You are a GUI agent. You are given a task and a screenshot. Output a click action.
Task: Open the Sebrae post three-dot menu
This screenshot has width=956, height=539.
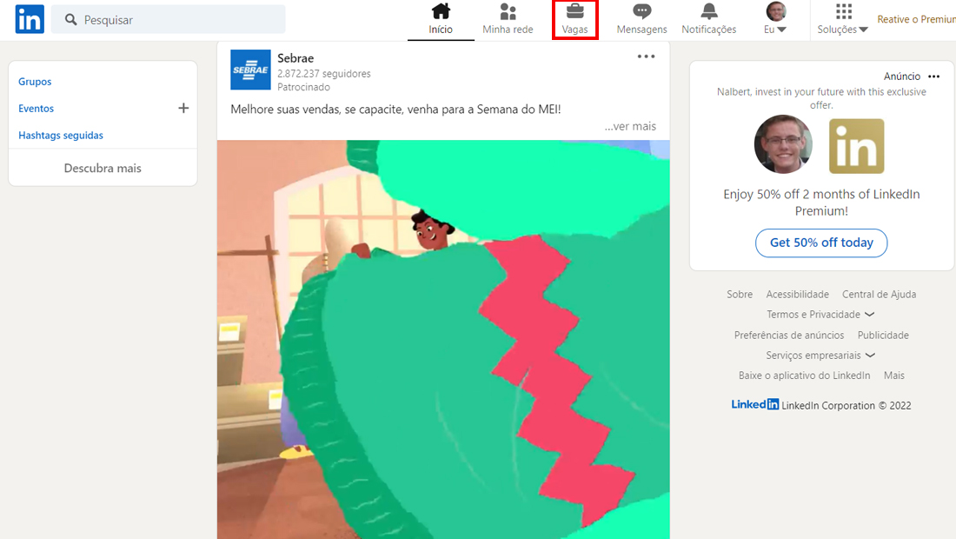click(x=647, y=57)
